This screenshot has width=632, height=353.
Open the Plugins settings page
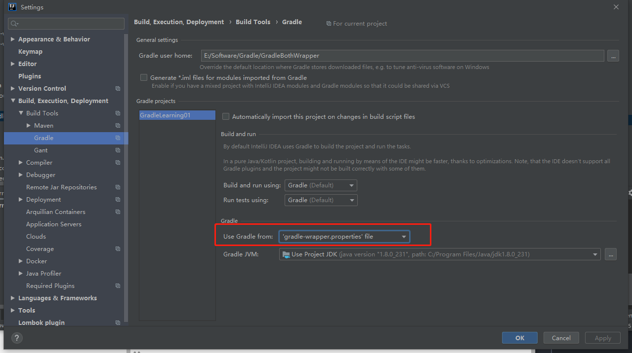30,76
